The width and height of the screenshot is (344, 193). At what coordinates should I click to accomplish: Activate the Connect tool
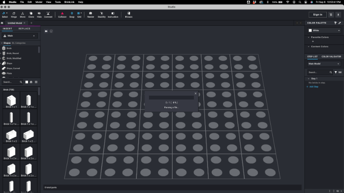click(x=48, y=14)
